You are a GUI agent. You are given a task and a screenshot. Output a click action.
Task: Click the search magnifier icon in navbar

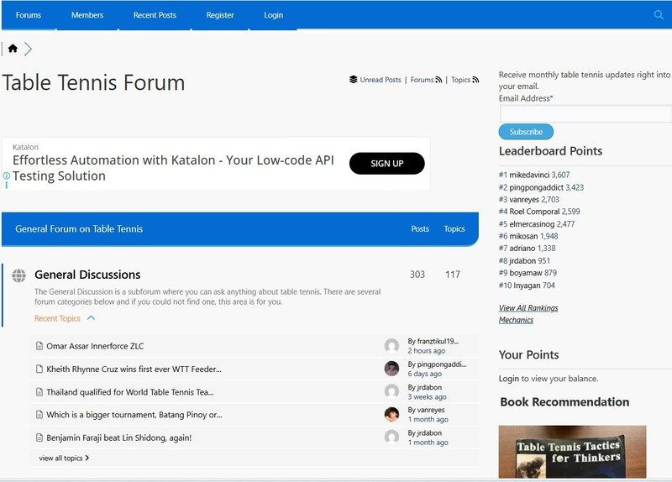coord(659,15)
